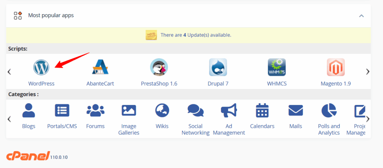The height and width of the screenshot is (168, 383).
Task: Open the WordPress installer icon
Action: pyautogui.click(x=41, y=67)
